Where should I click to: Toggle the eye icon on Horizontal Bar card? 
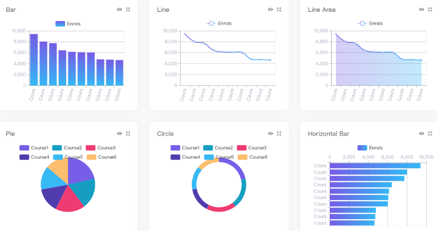(422, 133)
